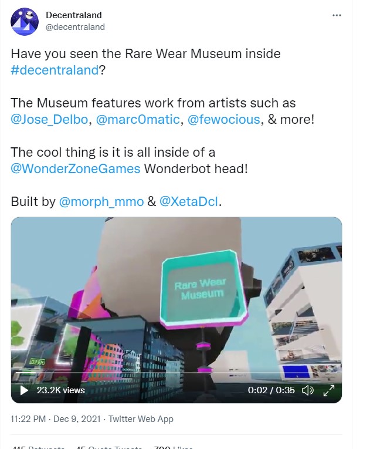The height and width of the screenshot is (449, 370).
Task: Open the @marc0matic mention
Action: (138, 119)
